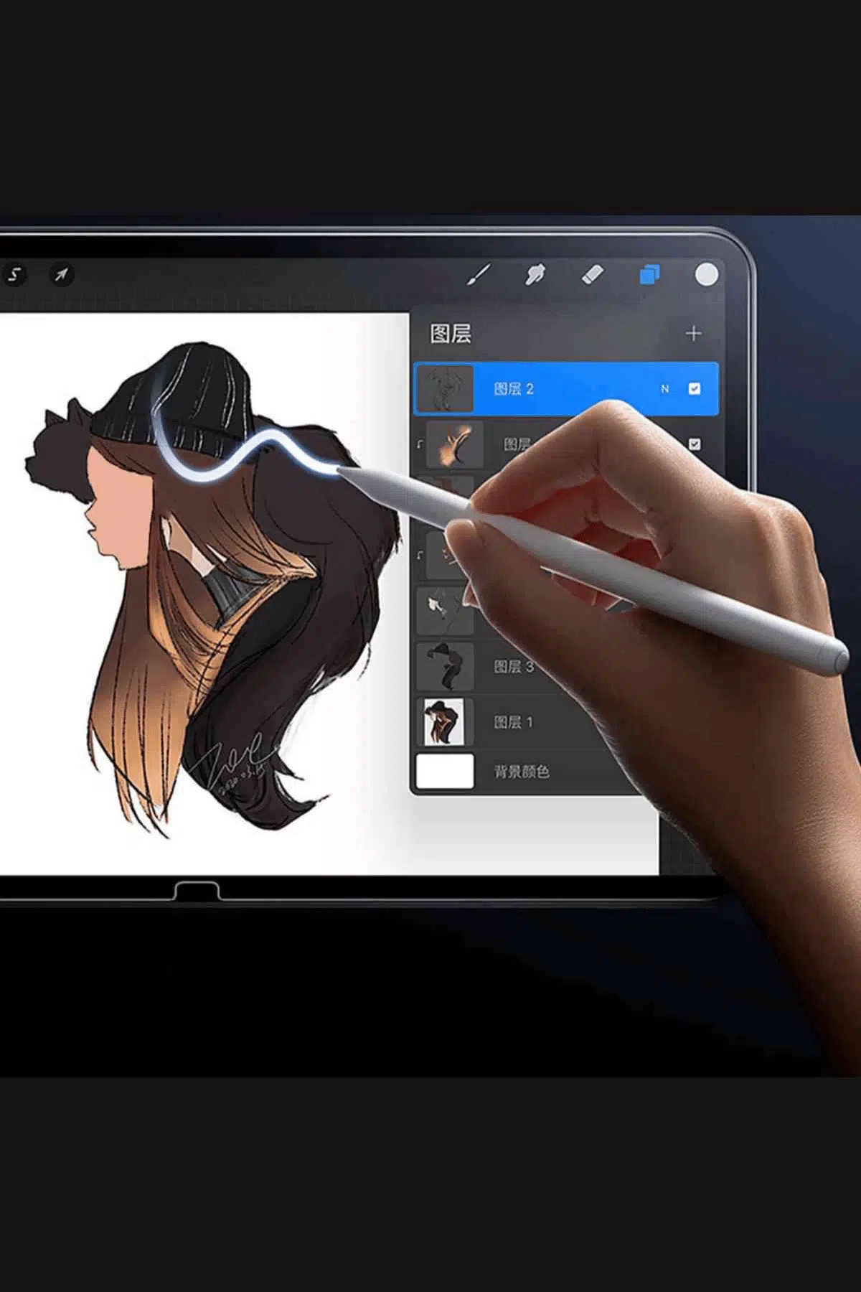861x1292 pixels.
Task: Select the 图层 3 layer
Action: [514, 667]
